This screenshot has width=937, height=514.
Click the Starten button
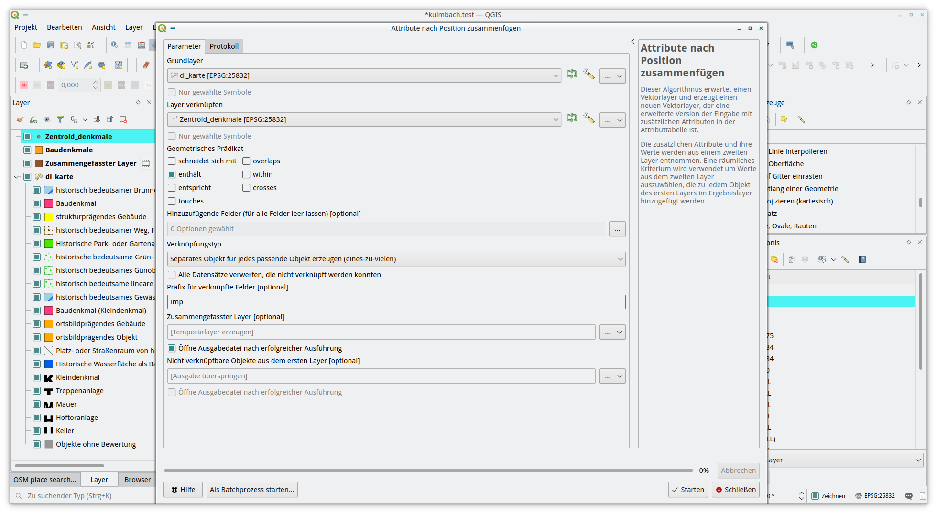coord(688,490)
